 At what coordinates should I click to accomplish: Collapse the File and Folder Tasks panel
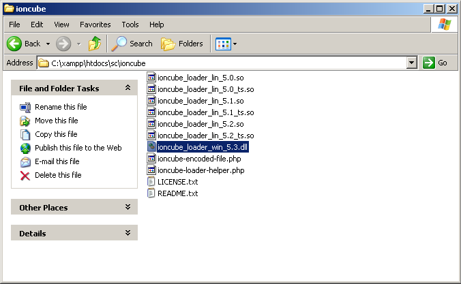(128, 88)
